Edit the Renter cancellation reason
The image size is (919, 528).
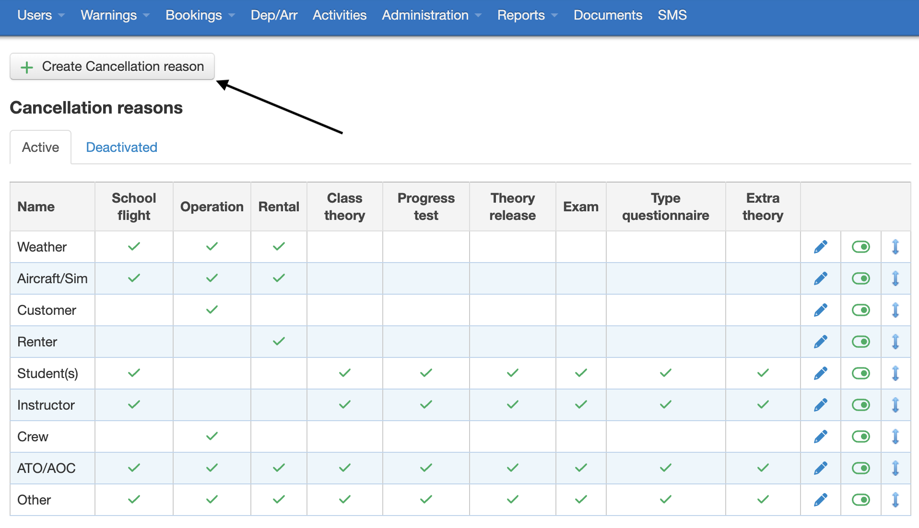[821, 342]
